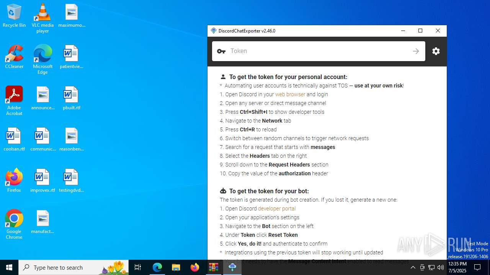
Task: Click 'Copy the value of the authorization header' step
Action: point(274,173)
